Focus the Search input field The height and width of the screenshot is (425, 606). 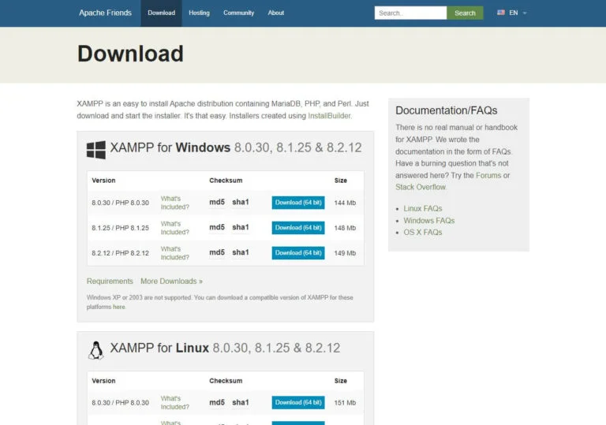point(410,13)
